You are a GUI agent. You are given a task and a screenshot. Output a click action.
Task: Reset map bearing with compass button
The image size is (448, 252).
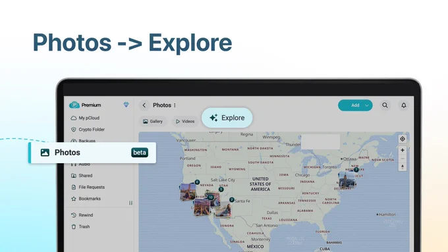click(403, 167)
